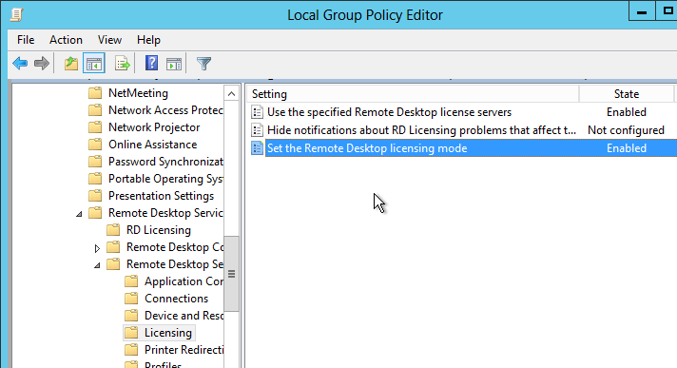This screenshot has width=677, height=368.
Task: Go up one level with folder icon
Action: 71,64
